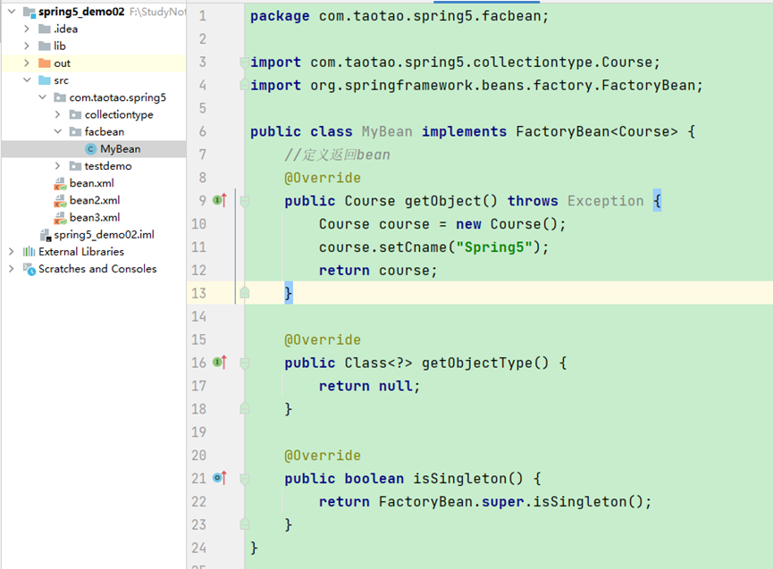Open the bean3.xml file

[x=94, y=217]
